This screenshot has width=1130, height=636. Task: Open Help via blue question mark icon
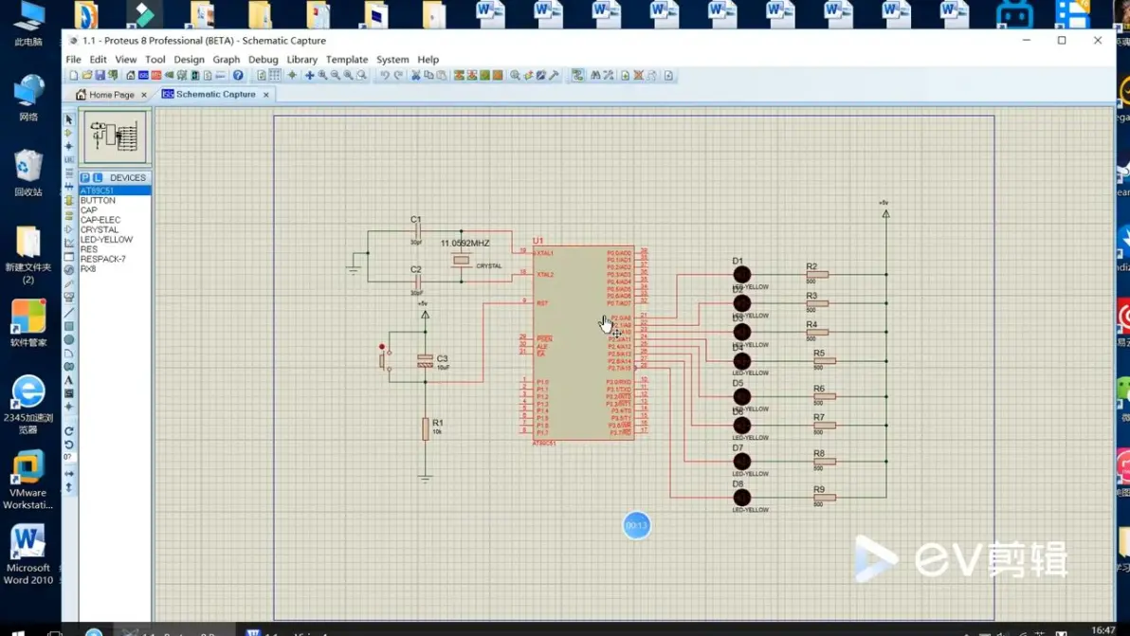pyautogui.click(x=238, y=76)
